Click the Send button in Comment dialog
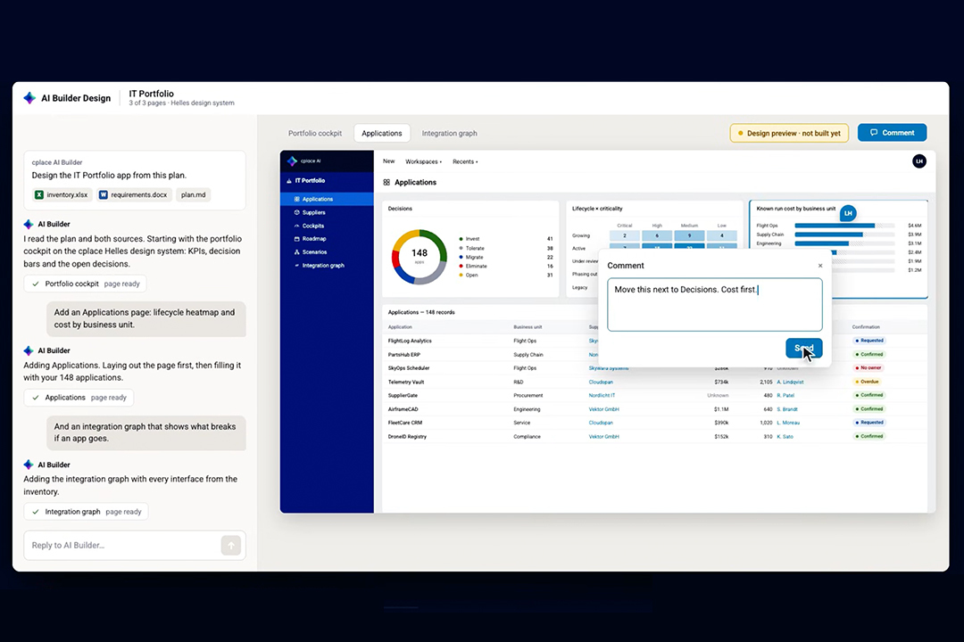Screen dimensions: 964x642 [x=803, y=349]
